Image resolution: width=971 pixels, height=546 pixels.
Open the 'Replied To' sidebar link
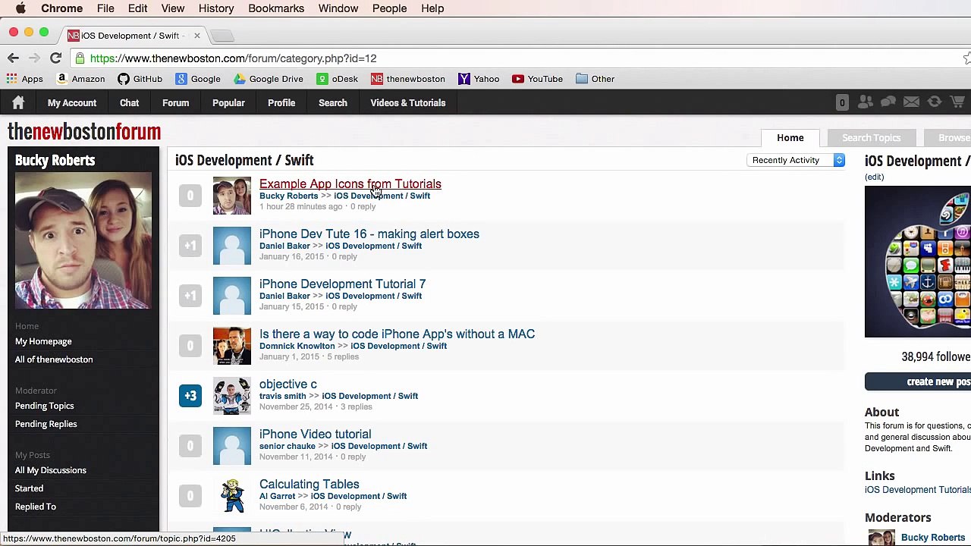click(x=36, y=507)
